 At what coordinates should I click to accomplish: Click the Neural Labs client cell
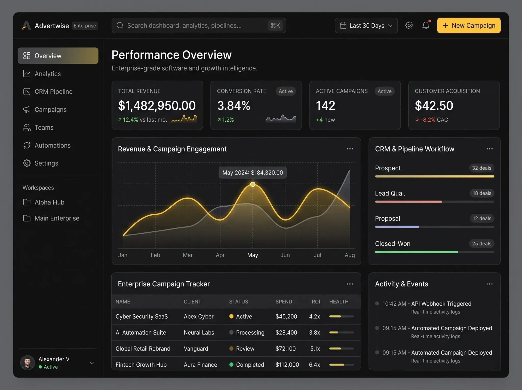[199, 333]
